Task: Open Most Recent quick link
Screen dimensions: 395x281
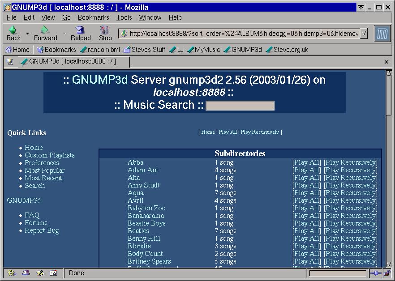Action: point(43,178)
